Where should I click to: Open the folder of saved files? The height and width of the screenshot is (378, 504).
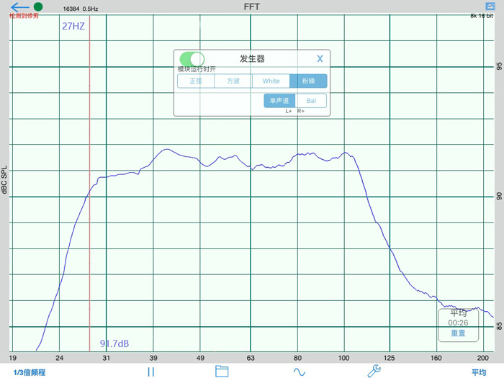pyautogui.click(x=222, y=372)
